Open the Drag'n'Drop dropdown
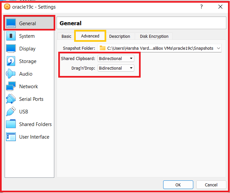This screenshot has width=230, height=193. click(x=116, y=68)
